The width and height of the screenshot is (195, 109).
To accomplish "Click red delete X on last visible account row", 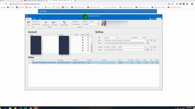I will tap(88, 51).
